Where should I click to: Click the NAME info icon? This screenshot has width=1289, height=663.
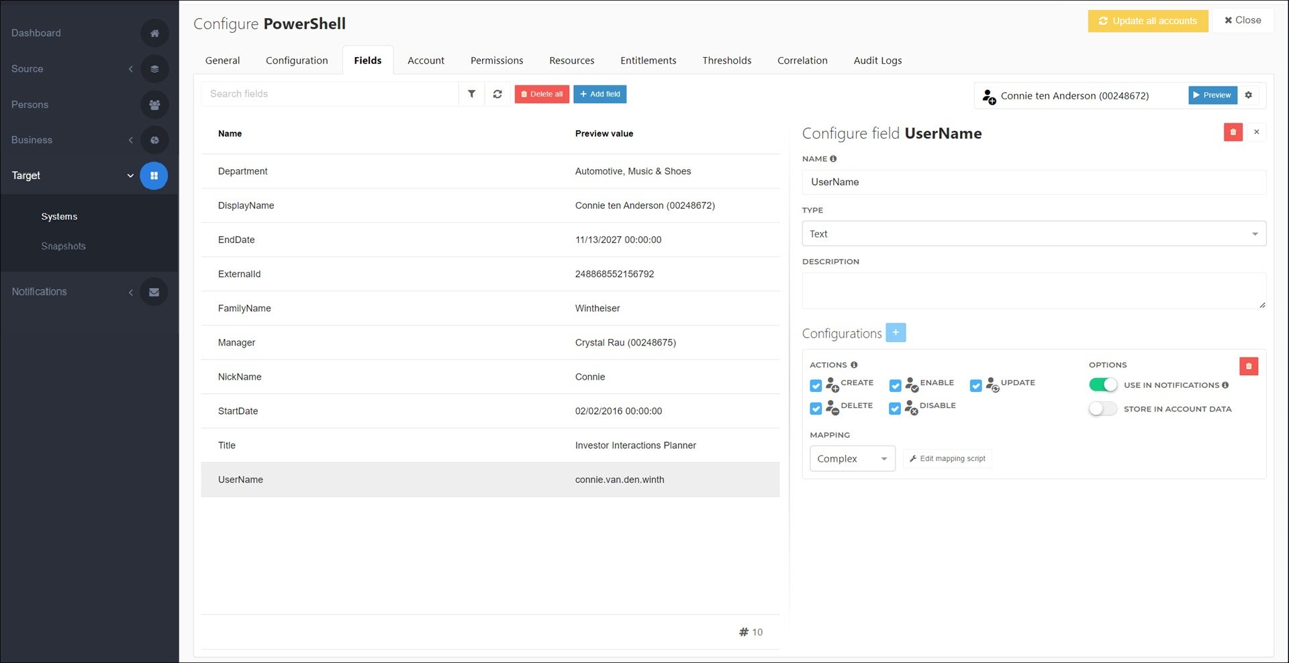pyautogui.click(x=833, y=159)
